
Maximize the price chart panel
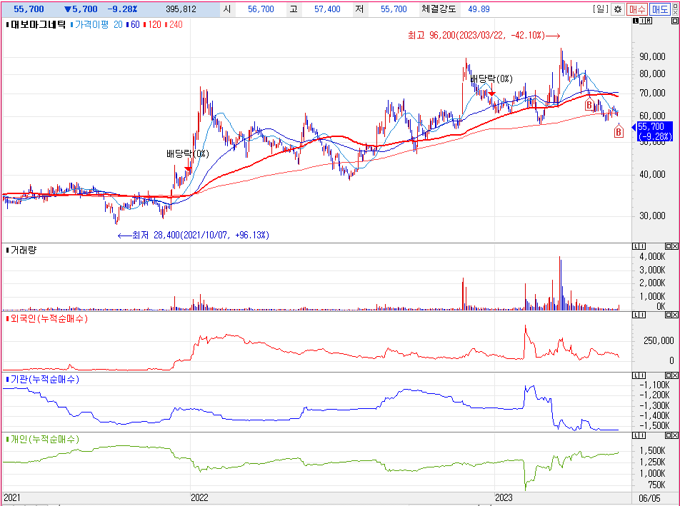(675, 21)
